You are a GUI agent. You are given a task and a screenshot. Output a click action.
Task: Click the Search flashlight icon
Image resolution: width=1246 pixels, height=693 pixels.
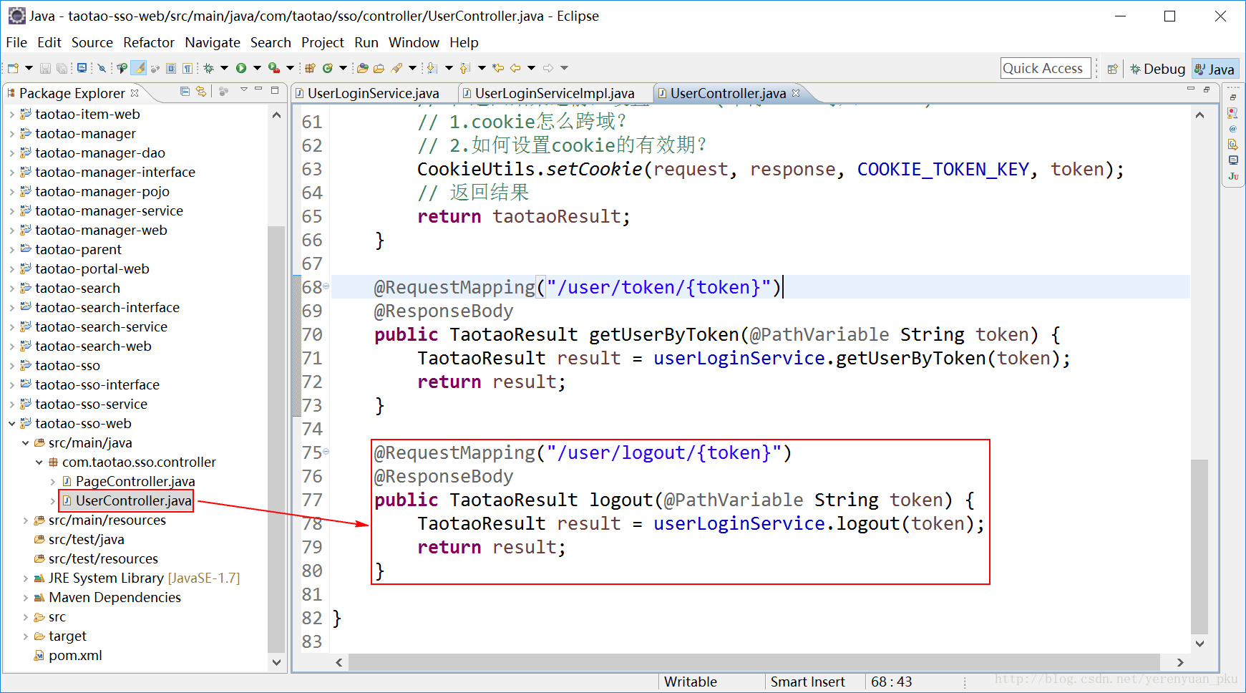(396, 68)
